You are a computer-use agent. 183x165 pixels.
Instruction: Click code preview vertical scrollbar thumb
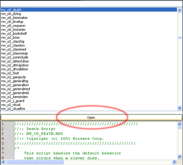pyautogui.click(x=179, y=128)
